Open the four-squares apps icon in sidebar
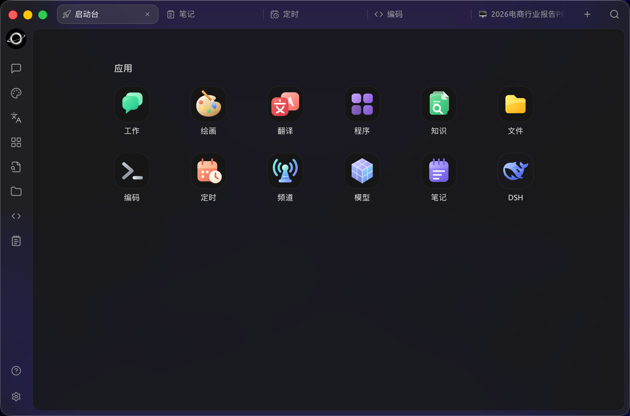The image size is (630, 416). tap(16, 142)
